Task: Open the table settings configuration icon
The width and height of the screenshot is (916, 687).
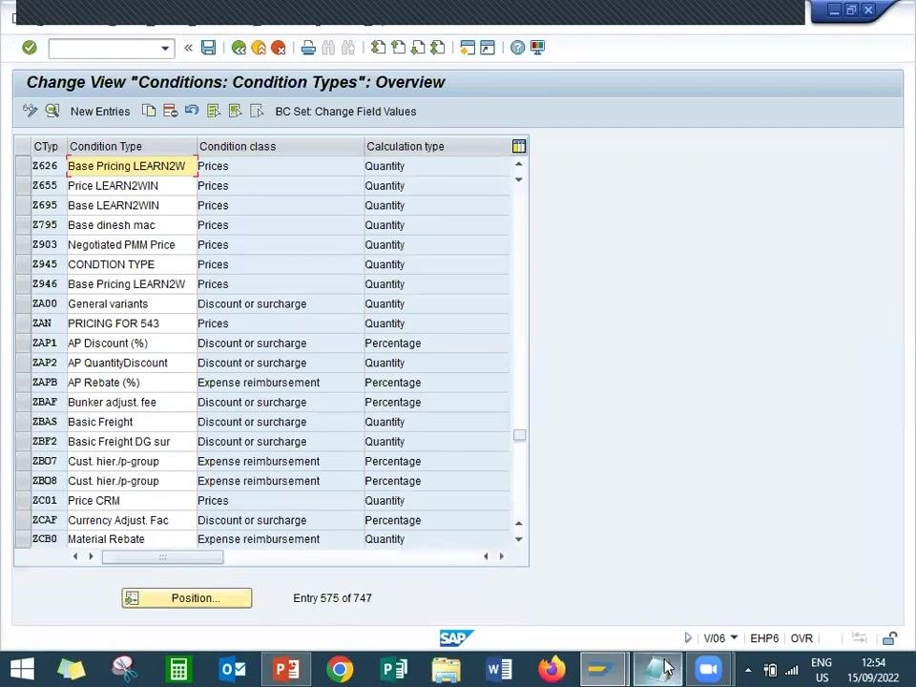Action: pos(519,146)
